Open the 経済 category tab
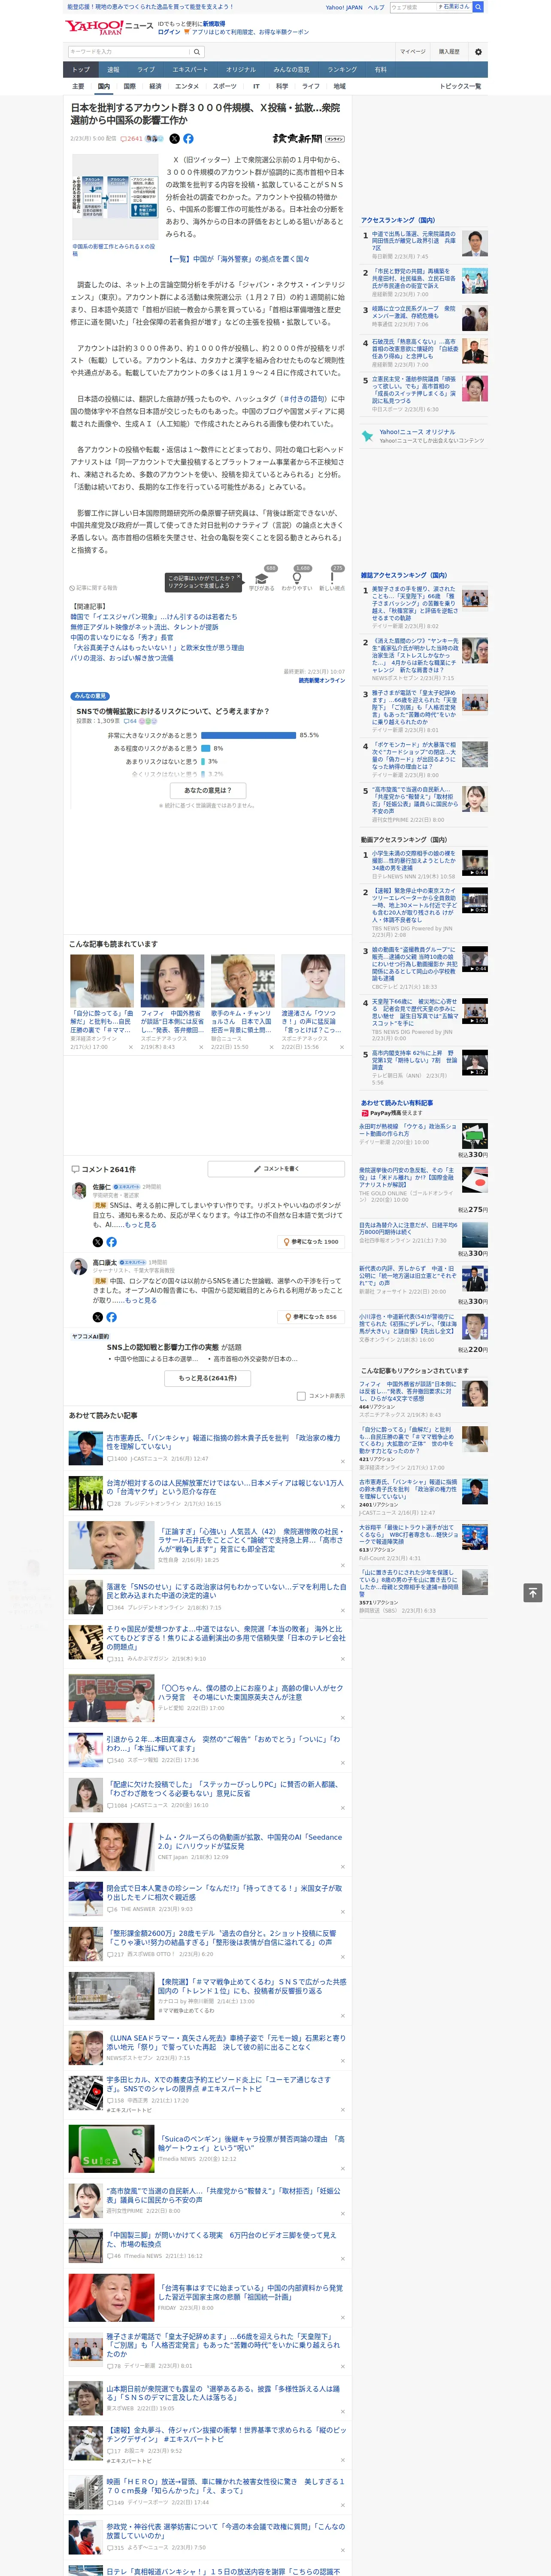The image size is (551, 2576). pyautogui.click(x=155, y=86)
